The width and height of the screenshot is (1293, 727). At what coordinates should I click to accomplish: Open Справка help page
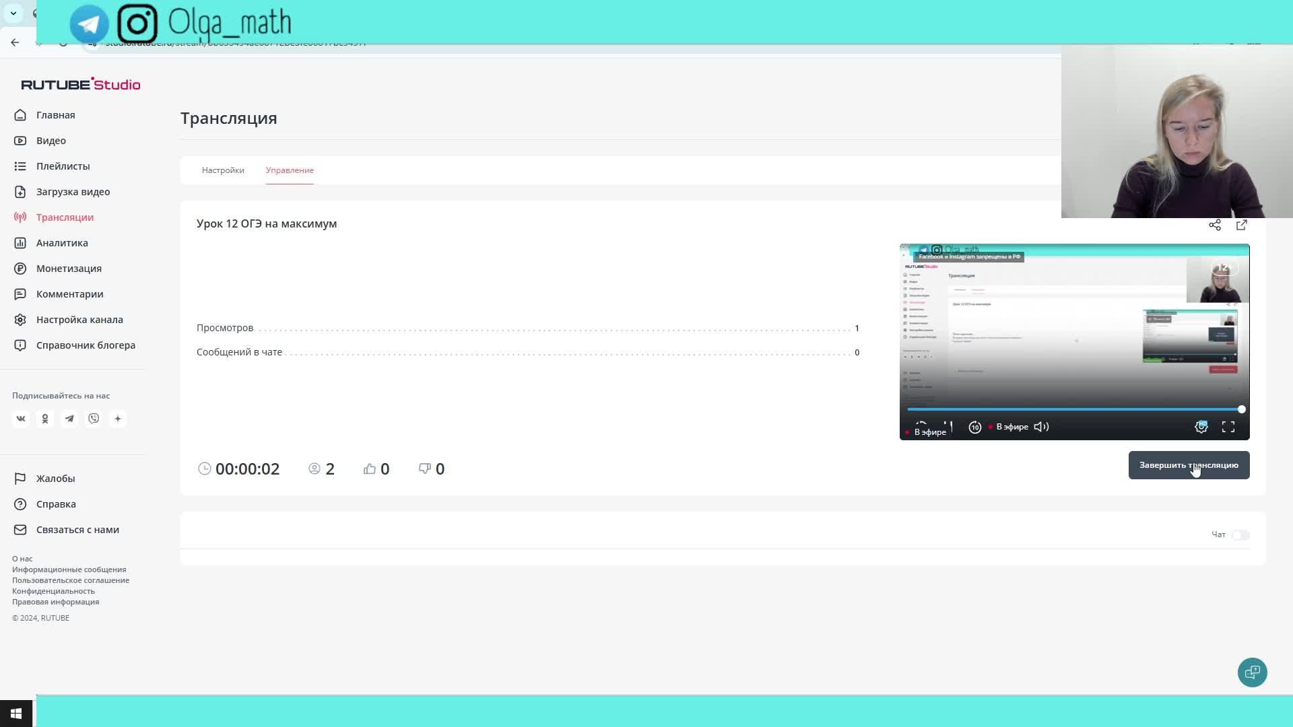pyautogui.click(x=56, y=504)
